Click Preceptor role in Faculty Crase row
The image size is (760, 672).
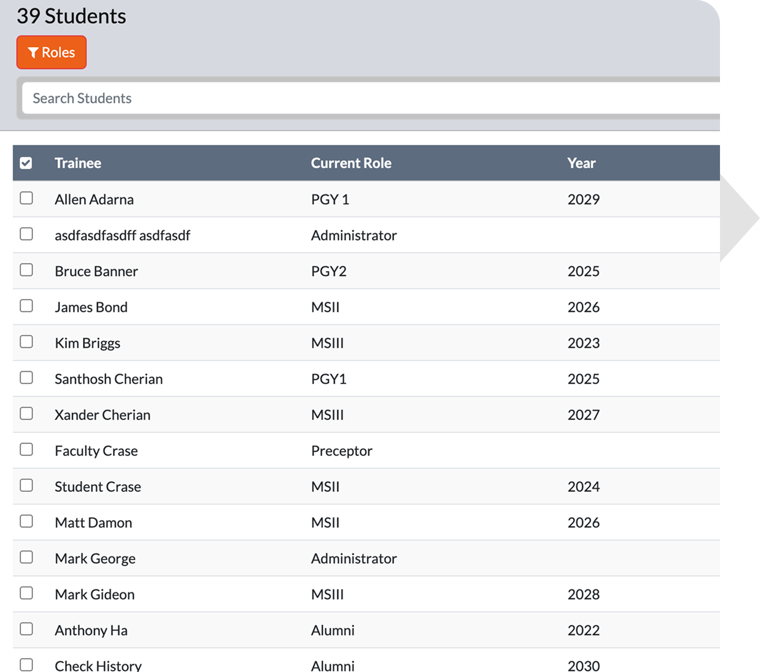(x=341, y=451)
